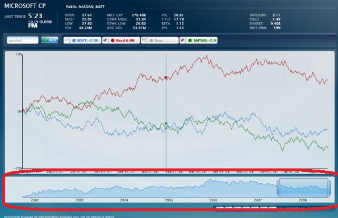Click the 2005 year label in overview
The image size is (338, 218).
(x=169, y=200)
